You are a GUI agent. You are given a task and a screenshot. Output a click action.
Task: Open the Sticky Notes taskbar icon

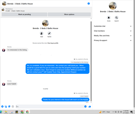(17, 112)
